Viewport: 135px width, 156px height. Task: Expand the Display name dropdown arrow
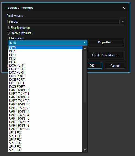pos(123,21)
